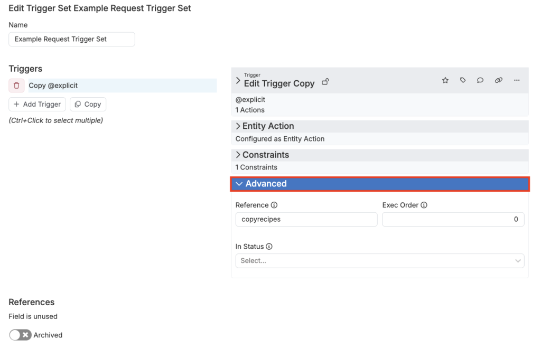Open the In Status select dropdown
The width and height of the screenshot is (541, 348).
click(x=379, y=261)
